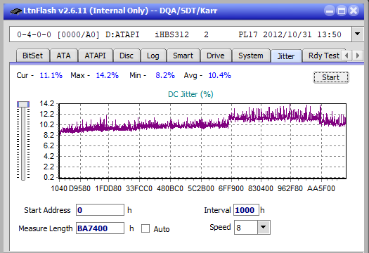Click the vertical scale slider thumb
Viewport: 369px width, 253px height.
tap(23, 104)
